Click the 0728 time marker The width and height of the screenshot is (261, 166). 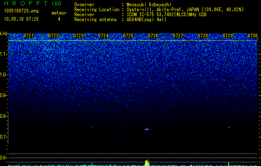pyautogui.click(x=203, y=36)
